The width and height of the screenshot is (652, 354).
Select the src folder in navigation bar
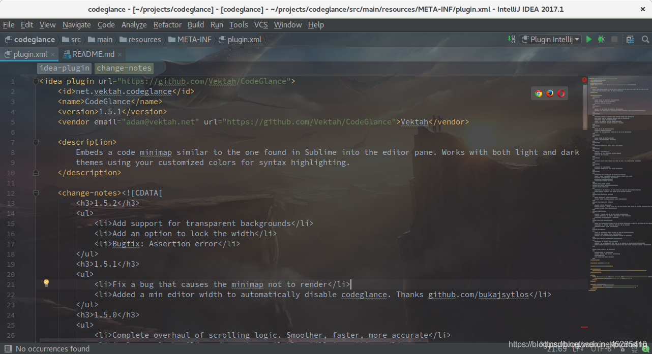(71, 39)
